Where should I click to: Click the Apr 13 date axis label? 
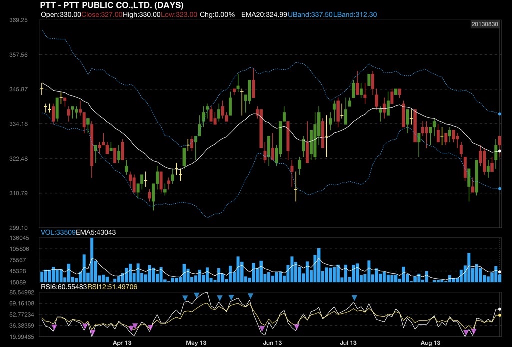coord(122,343)
